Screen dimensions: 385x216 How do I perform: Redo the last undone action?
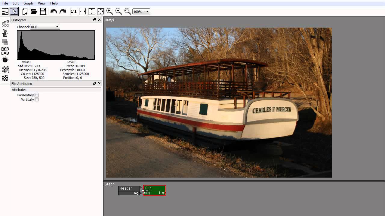point(63,12)
